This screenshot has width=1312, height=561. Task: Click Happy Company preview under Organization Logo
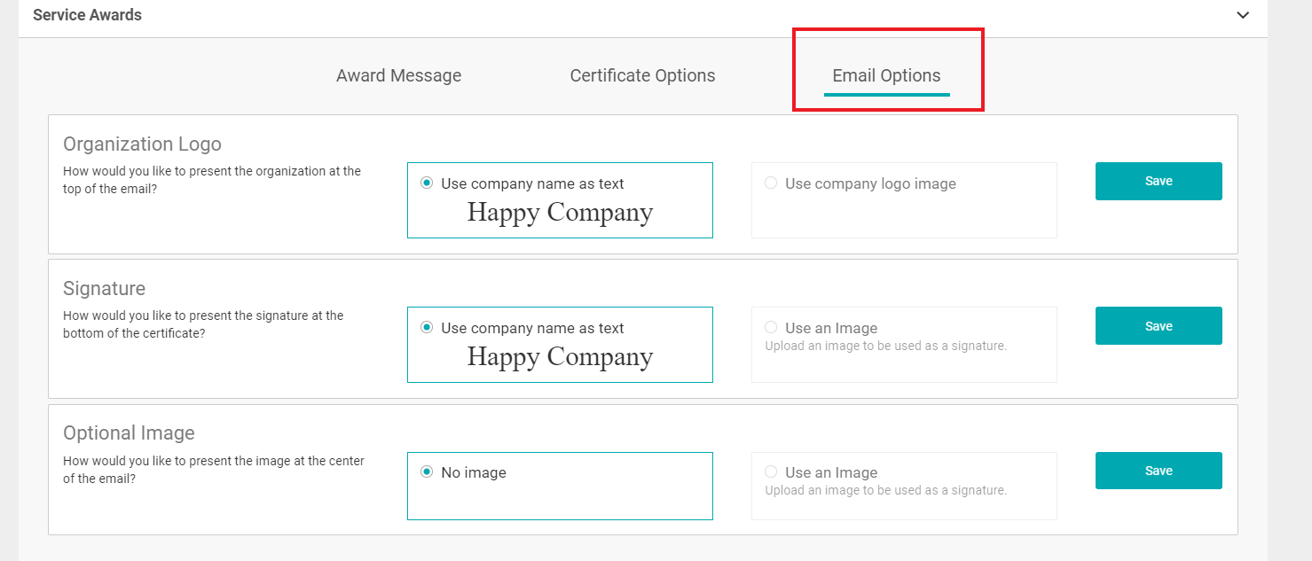[560, 213]
